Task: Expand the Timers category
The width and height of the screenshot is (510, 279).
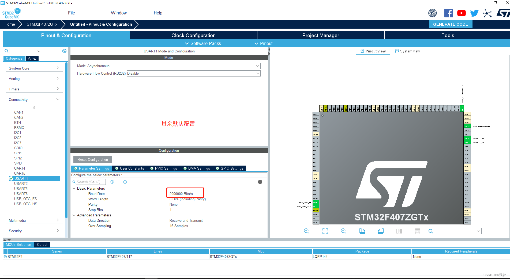Action: pyautogui.click(x=34, y=89)
